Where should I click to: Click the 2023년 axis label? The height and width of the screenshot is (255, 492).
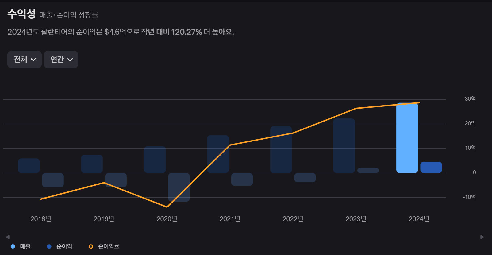[356, 219]
